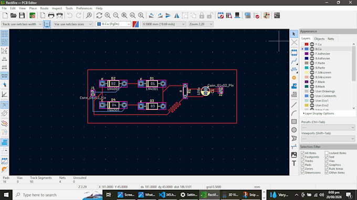This screenshot has width=357, height=200.
Task: Open the Viewports (Shift+Tab) dropdown
Action: point(328,139)
